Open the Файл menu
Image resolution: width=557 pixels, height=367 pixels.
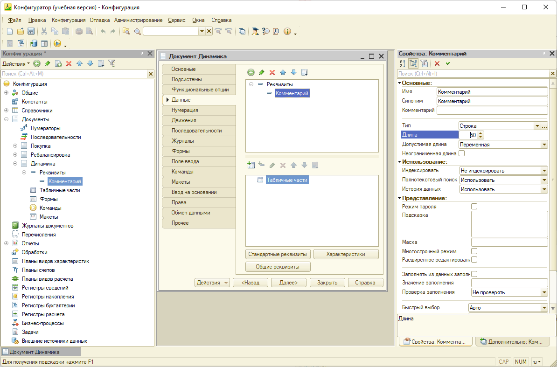(14, 20)
